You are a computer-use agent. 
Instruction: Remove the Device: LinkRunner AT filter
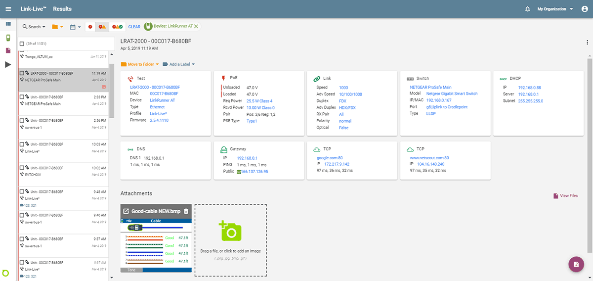[x=196, y=26]
